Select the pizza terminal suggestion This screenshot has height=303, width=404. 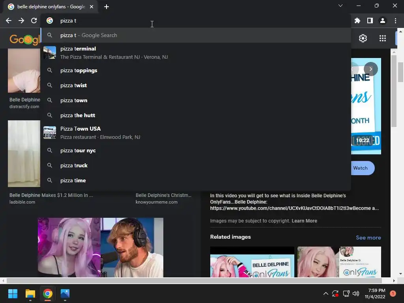pyautogui.click(x=196, y=52)
